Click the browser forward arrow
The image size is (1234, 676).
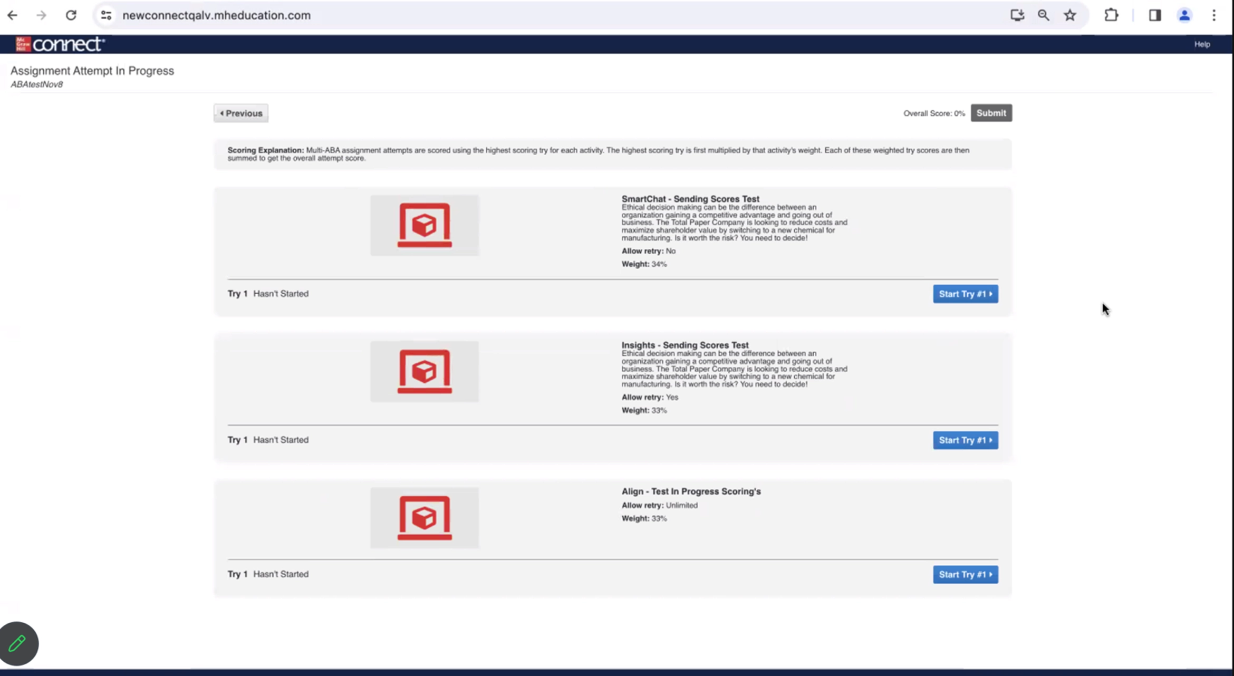pos(41,15)
